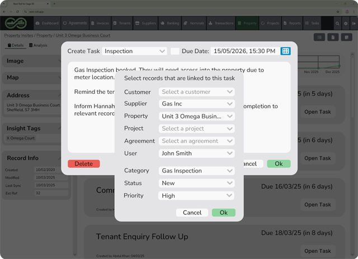This screenshot has width=358, height=259.
Task: Click the Rent Roll infinity logo
Action: (x=16, y=23)
